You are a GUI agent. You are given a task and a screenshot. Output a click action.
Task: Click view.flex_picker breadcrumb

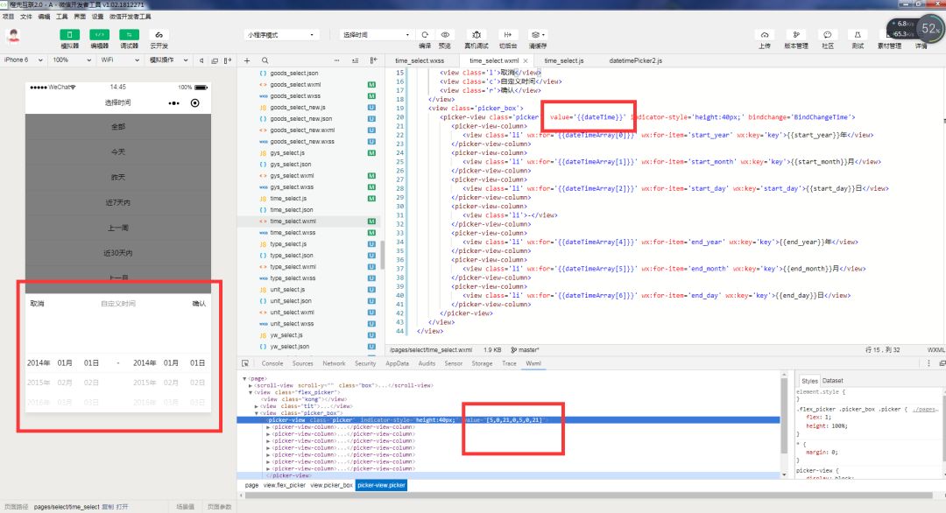click(x=284, y=485)
